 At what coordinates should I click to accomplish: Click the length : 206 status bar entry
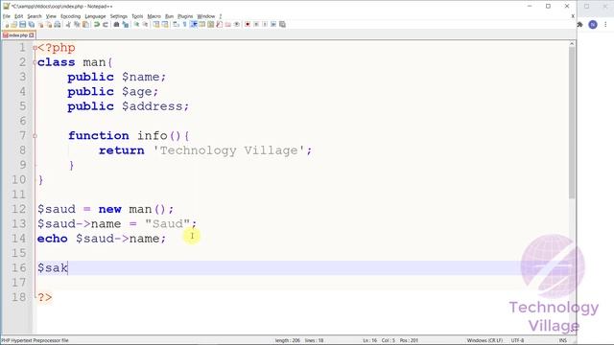288,340
